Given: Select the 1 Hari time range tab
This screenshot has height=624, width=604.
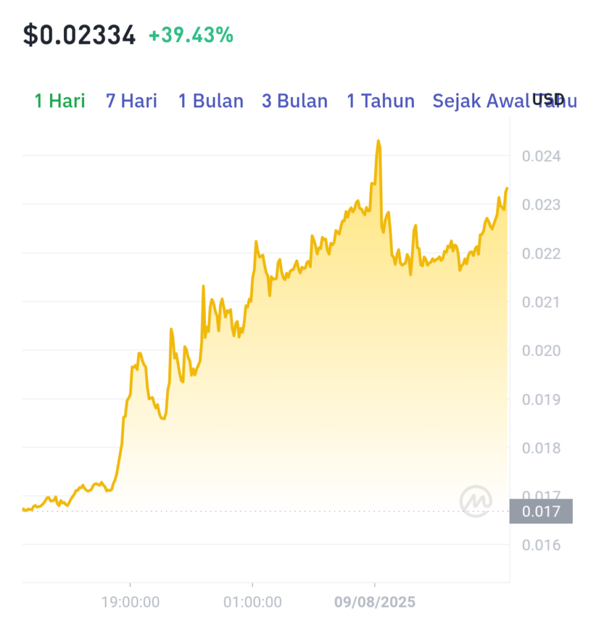Looking at the screenshot, I should click(x=60, y=101).
